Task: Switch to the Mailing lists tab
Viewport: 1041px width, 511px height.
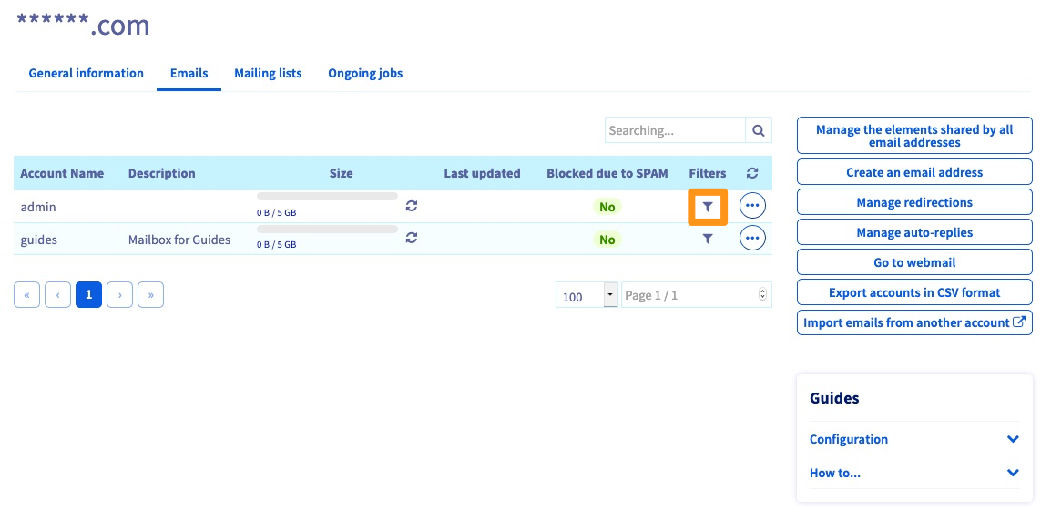Action: point(268,73)
